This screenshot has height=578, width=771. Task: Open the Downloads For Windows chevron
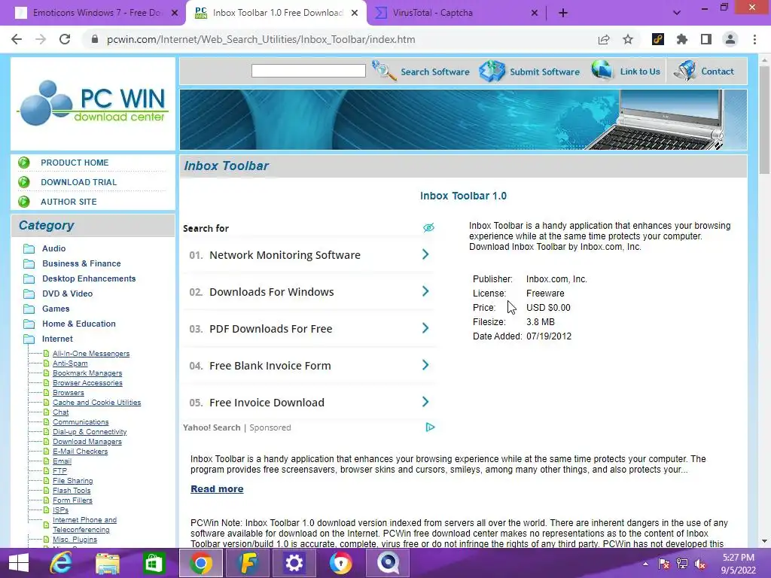pos(425,291)
